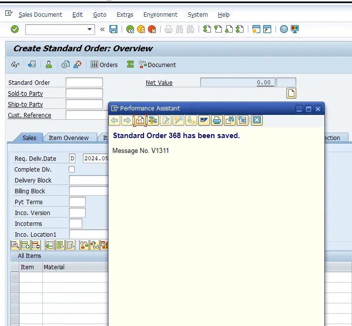Expand command field with double chevron
The height and width of the screenshot is (326, 352).
103,30
